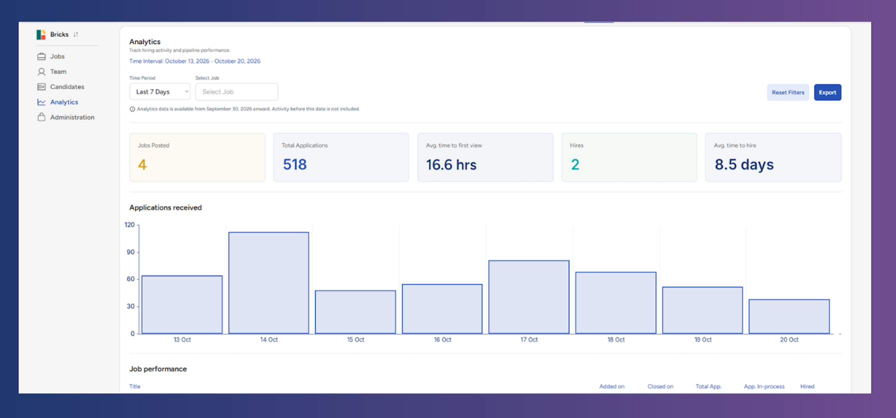
Task: Go to the Team page
Action: pyautogui.click(x=58, y=71)
